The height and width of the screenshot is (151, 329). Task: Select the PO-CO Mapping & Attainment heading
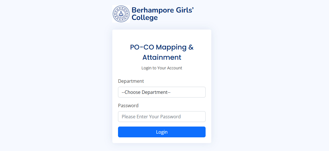pyautogui.click(x=162, y=52)
